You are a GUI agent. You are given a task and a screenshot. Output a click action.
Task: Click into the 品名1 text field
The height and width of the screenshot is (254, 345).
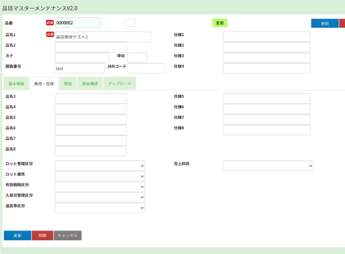pos(103,37)
